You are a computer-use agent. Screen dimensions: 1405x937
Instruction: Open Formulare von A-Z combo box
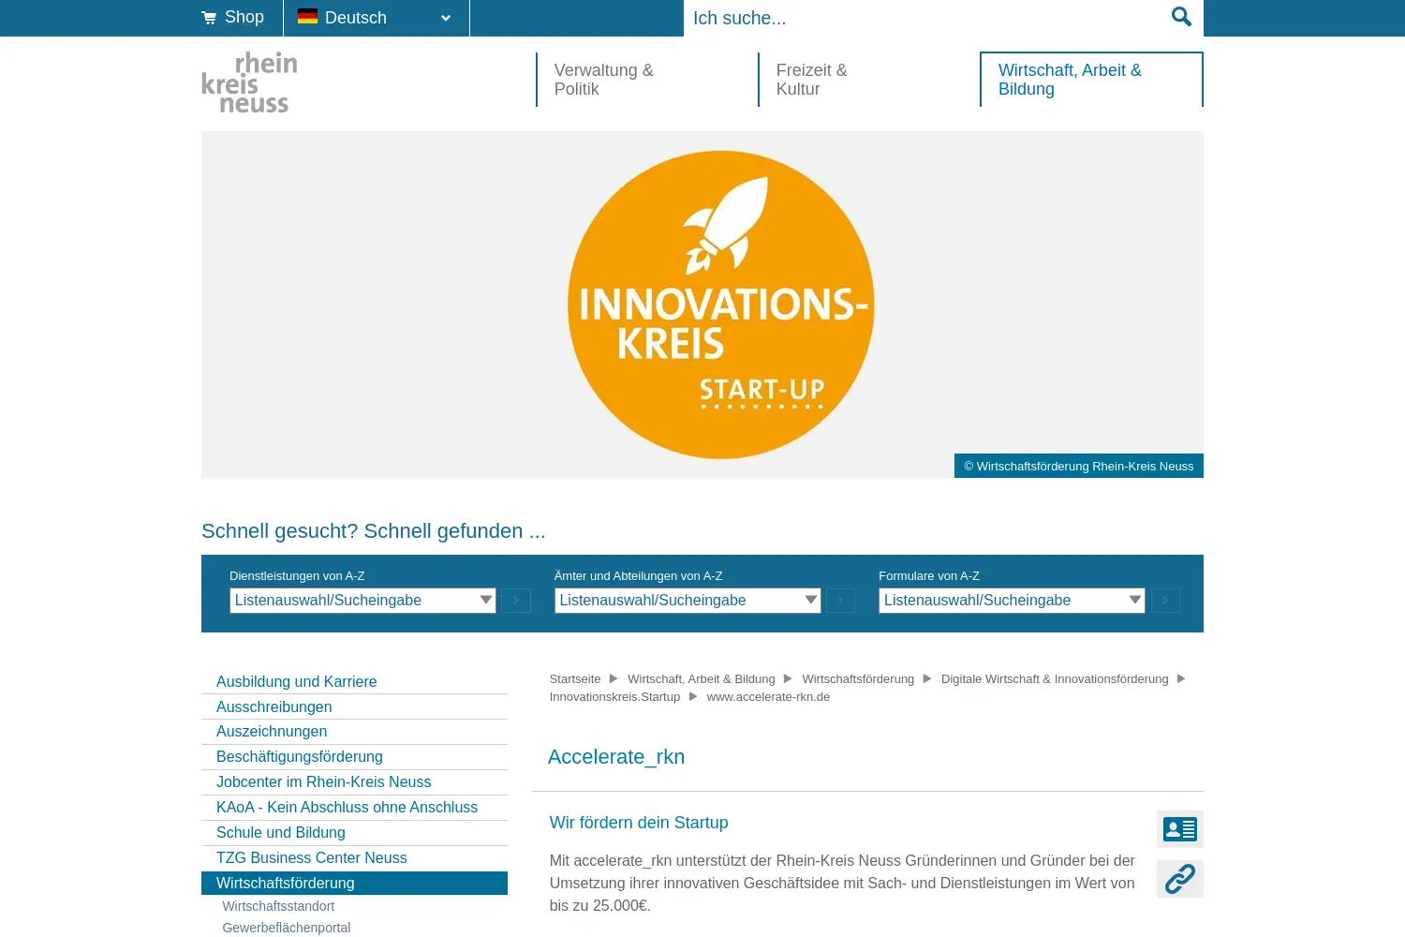point(1012,601)
